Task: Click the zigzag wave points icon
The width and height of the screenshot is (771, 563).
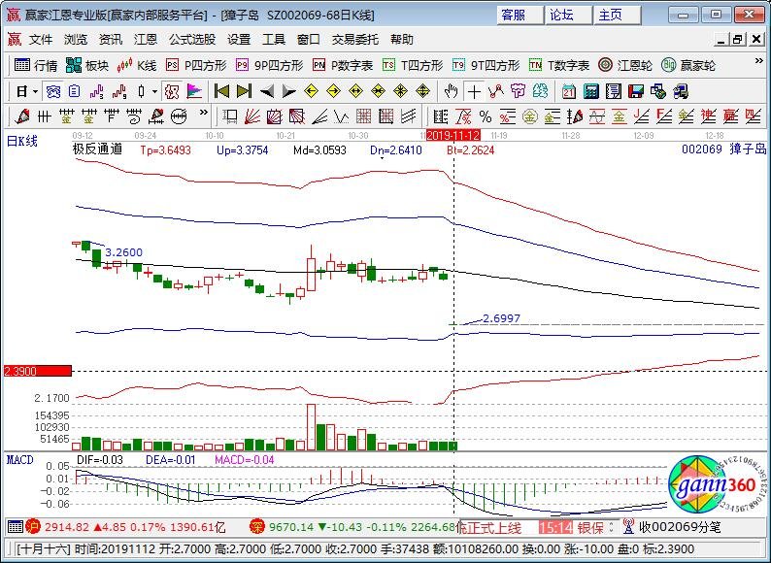Action: (x=495, y=91)
